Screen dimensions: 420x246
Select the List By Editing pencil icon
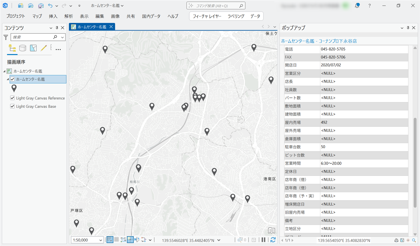pyautogui.click(x=44, y=48)
